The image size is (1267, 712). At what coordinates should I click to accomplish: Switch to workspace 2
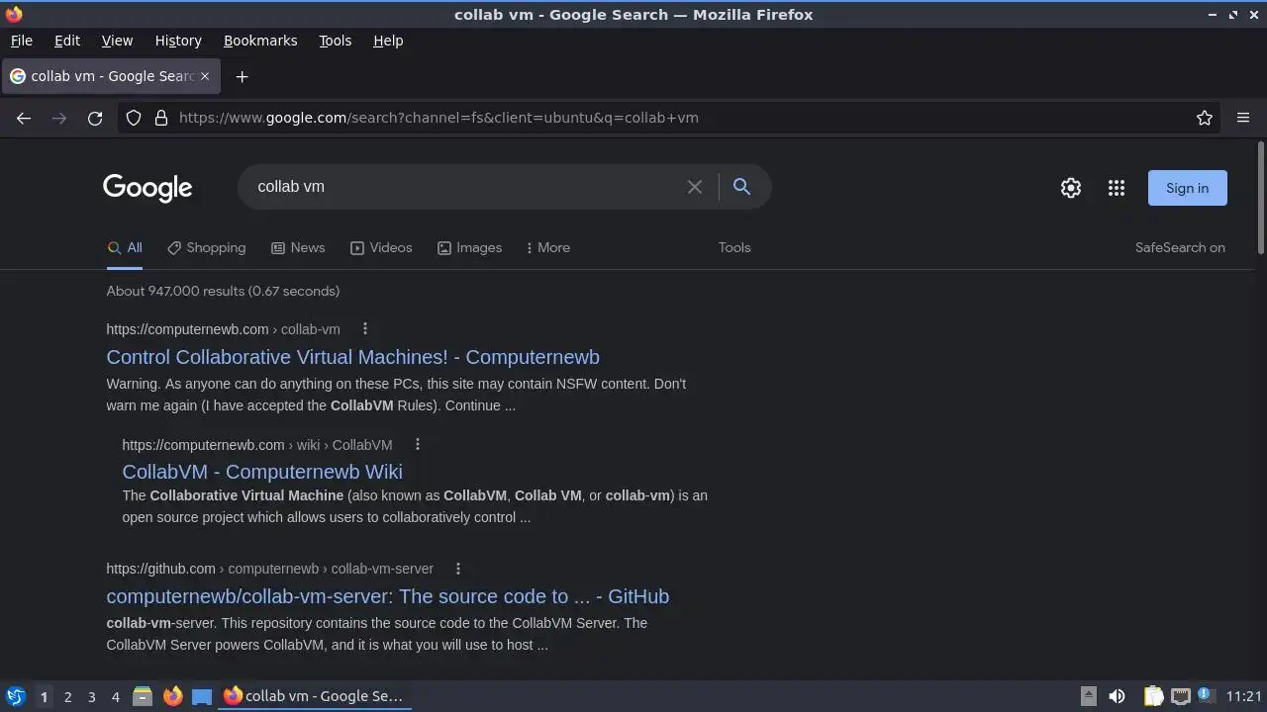click(67, 697)
